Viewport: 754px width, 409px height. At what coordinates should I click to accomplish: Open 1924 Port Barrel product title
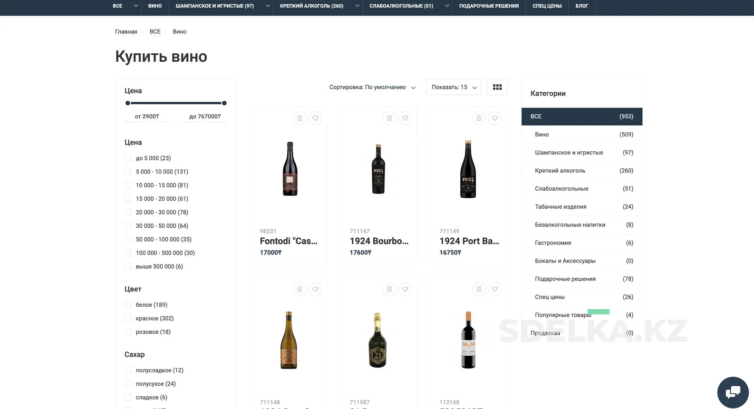tap(469, 241)
